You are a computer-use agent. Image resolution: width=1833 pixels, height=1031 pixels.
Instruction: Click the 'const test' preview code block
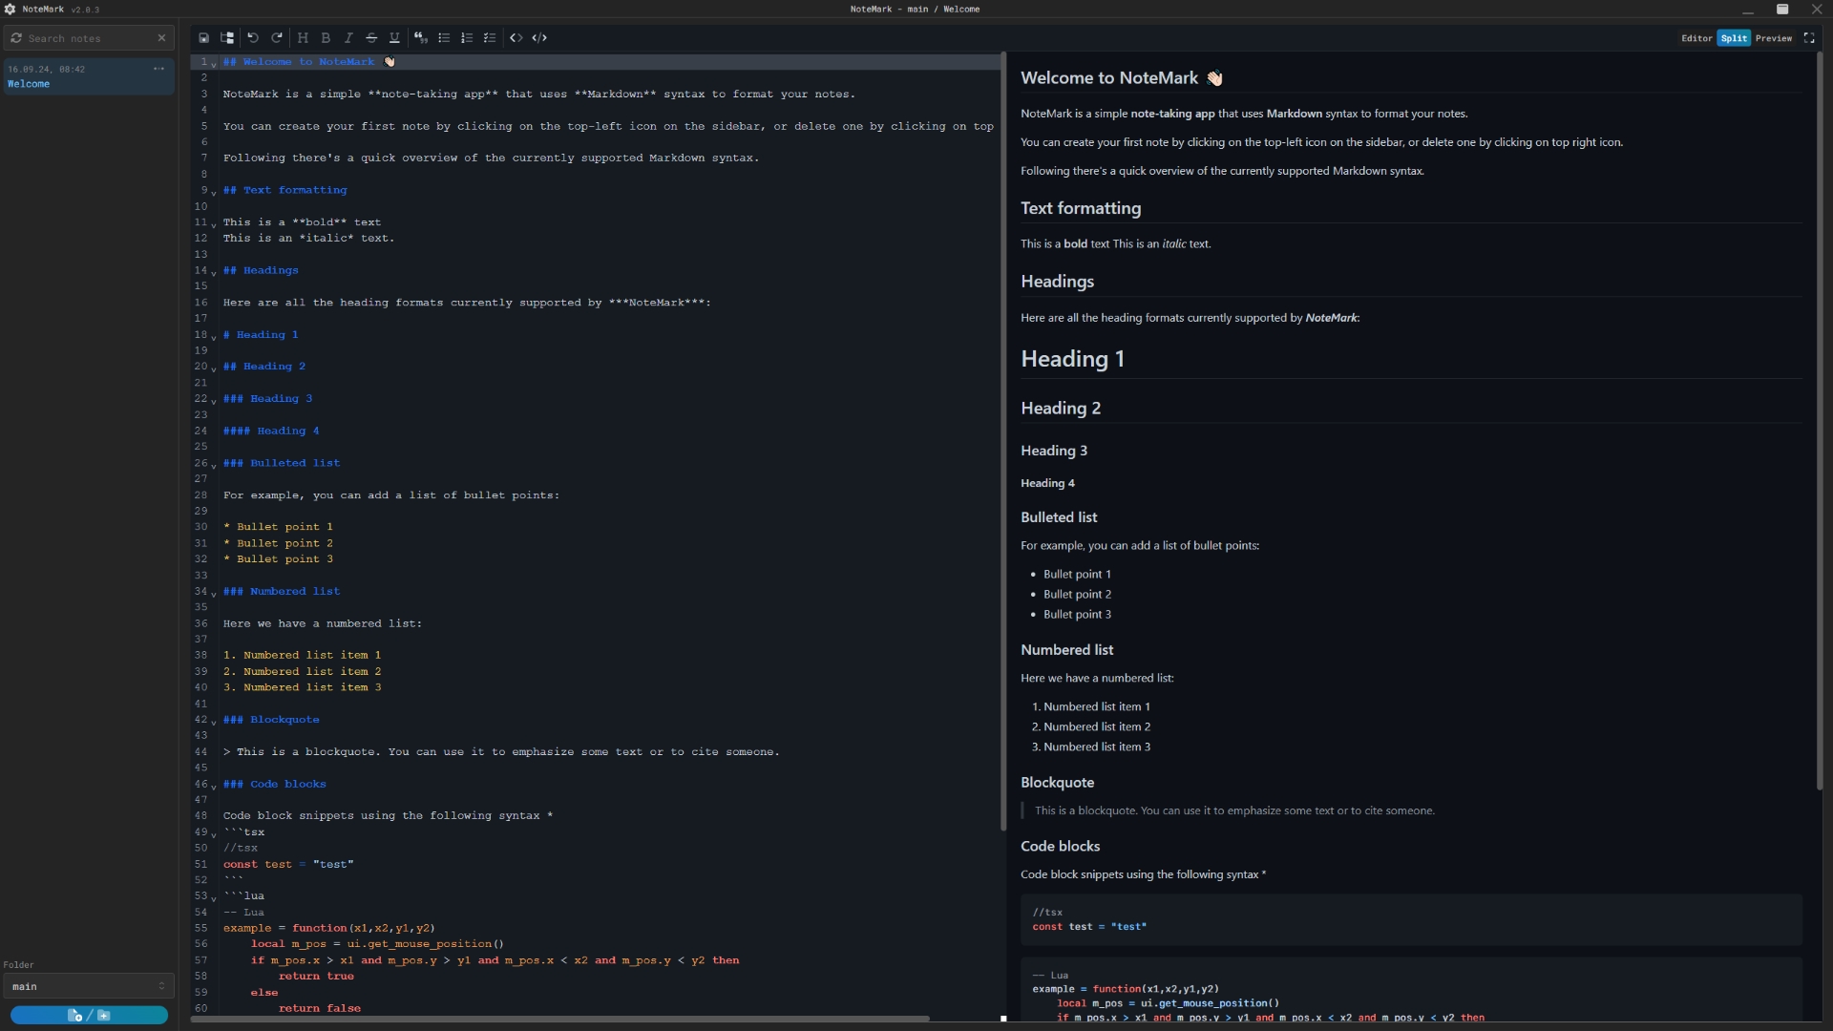pos(1411,919)
